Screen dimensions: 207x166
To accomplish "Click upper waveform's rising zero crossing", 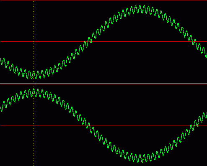I will 88,41.
